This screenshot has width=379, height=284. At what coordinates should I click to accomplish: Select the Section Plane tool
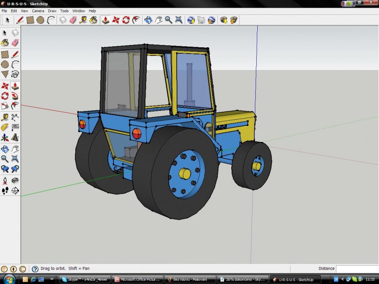point(15,191)
